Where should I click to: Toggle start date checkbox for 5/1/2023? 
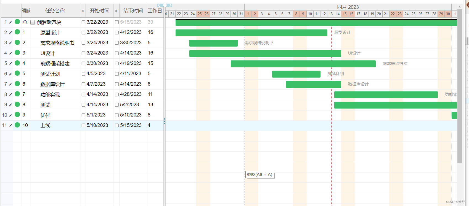83,115
